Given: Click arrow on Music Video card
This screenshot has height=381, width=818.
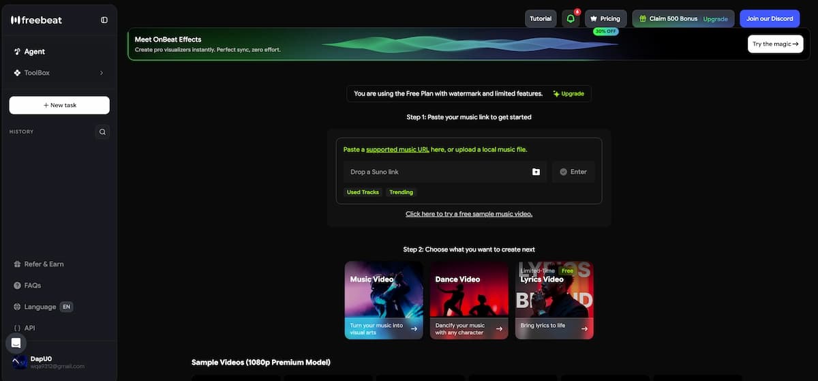Looking at the screenshot, I should (x=414, y=329).
